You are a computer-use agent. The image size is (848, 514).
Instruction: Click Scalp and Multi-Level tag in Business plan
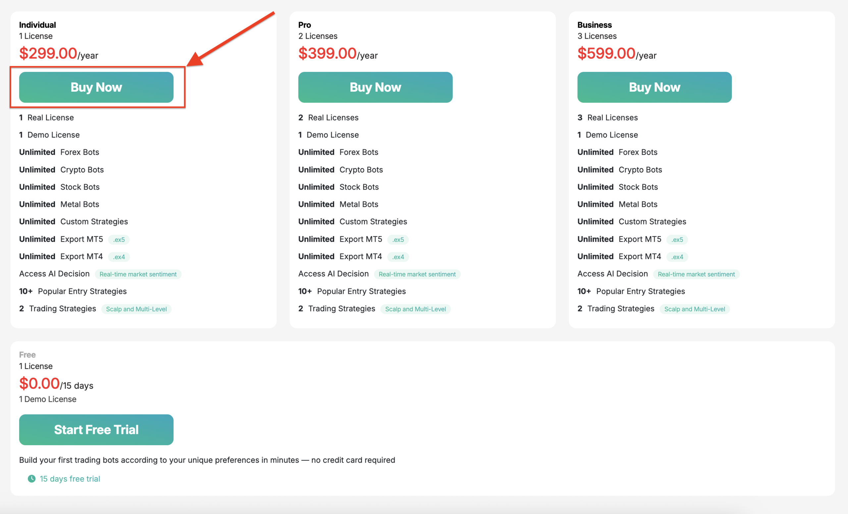[x=695, y=309]
